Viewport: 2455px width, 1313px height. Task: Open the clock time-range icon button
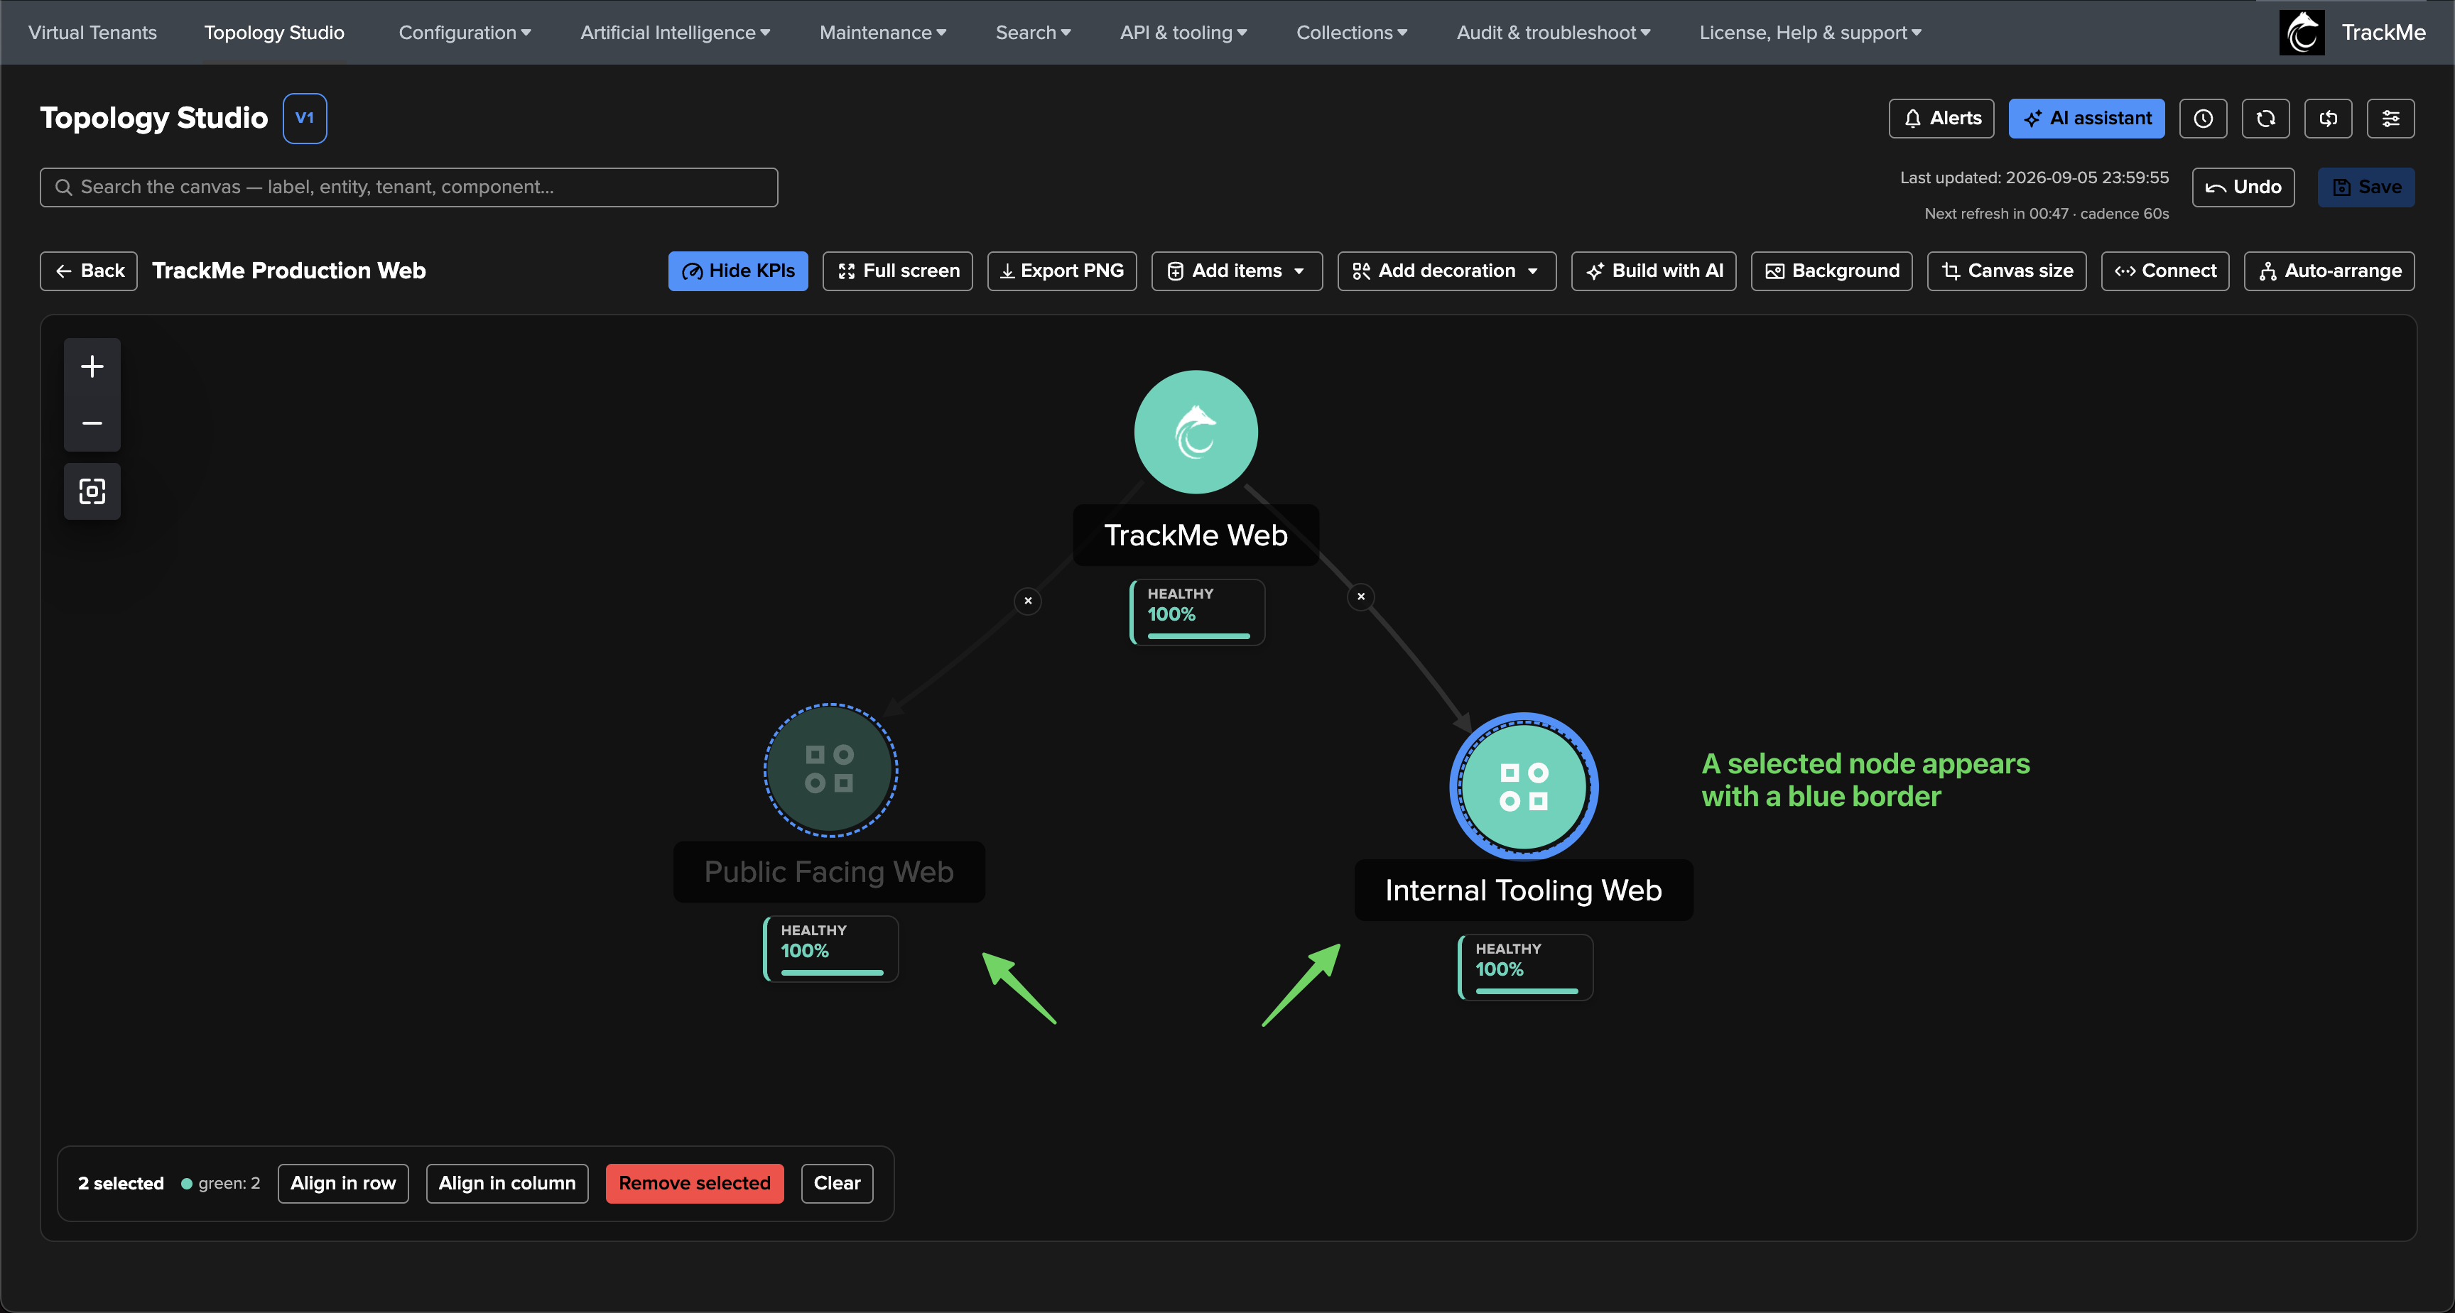pos(2202,118)
